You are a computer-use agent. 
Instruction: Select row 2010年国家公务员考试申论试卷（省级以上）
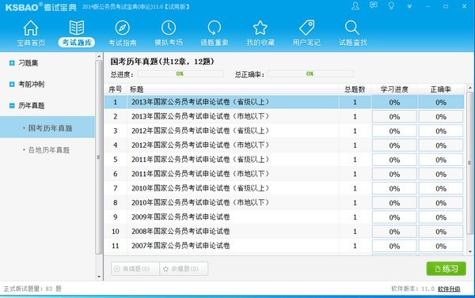click(284, 188)
